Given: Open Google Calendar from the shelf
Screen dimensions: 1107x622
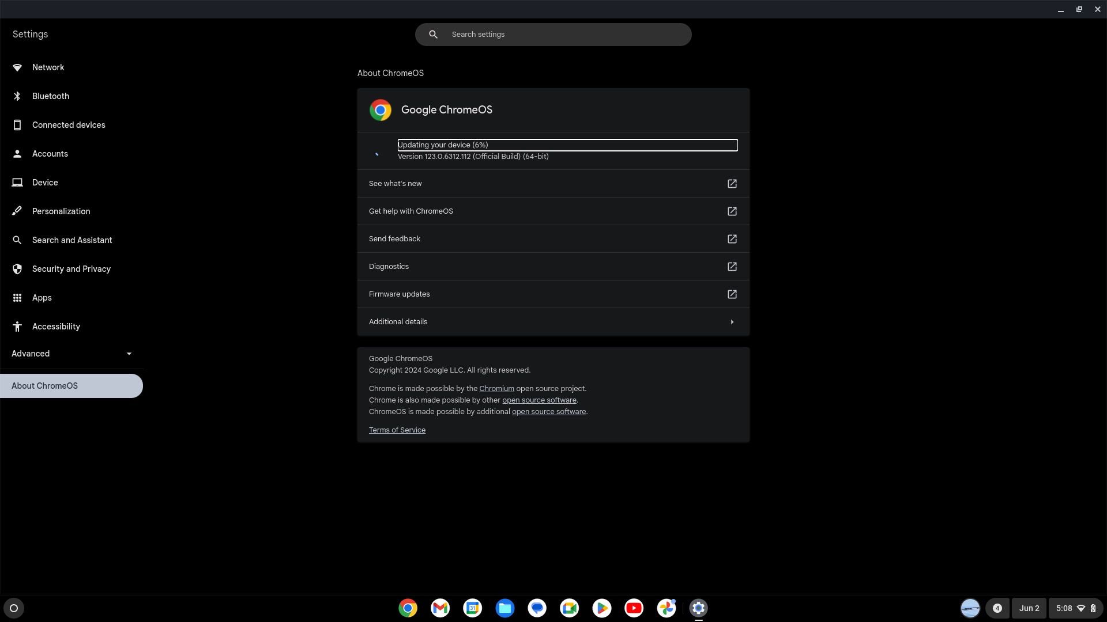Looking at the screenshot, I should click(473, 608).
